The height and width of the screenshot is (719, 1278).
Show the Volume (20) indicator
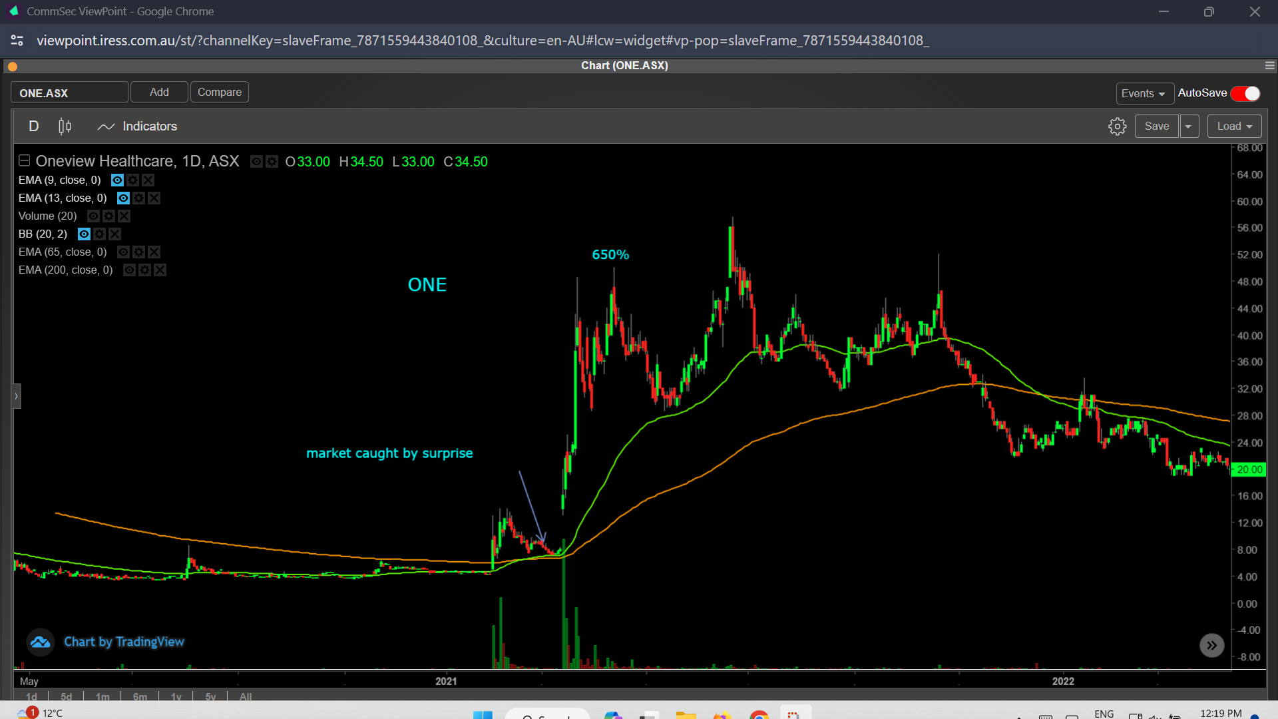tap(93, 216)
